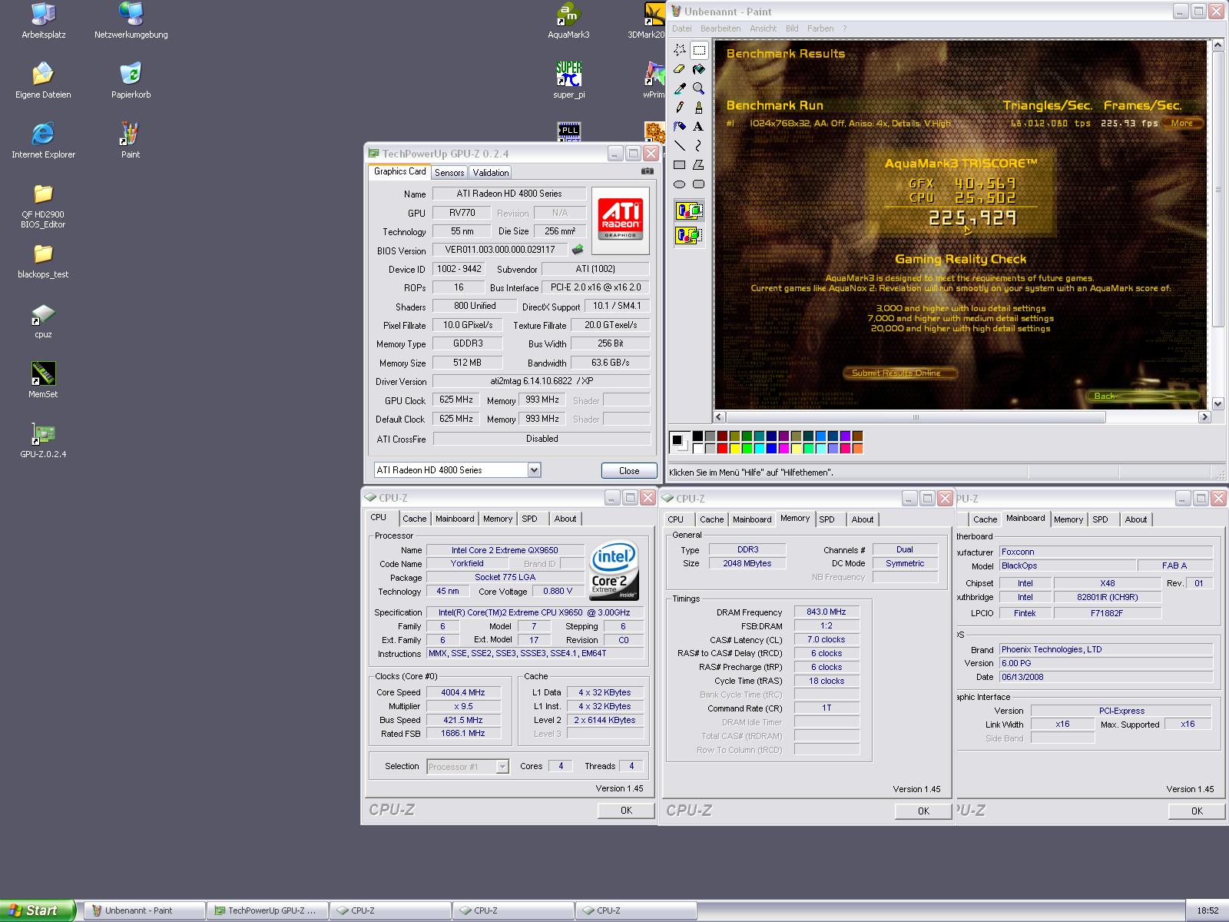The width and height of the screenshot is (1229, 922).
Task: Select the Fill With Color bucket tool
Action: 698,69
